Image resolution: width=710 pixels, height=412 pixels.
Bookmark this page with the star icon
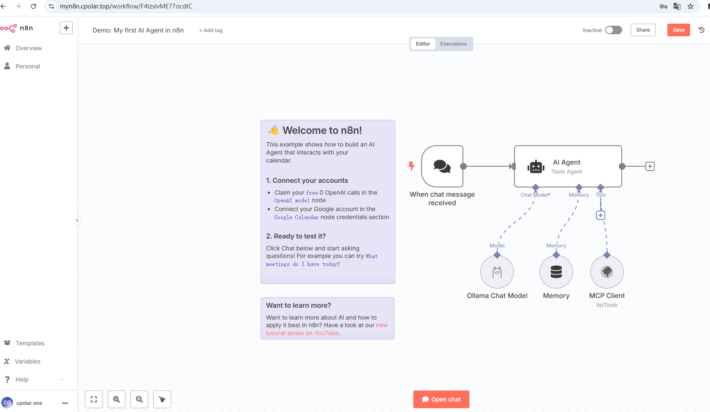pyautogui.click(x=691, y=6)
